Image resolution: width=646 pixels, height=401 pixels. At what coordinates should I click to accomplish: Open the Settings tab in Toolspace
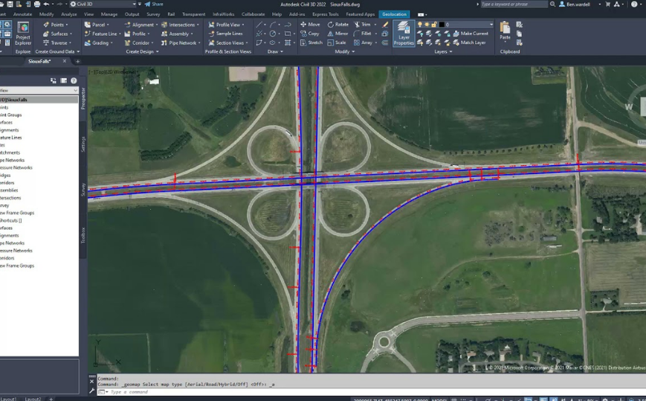[83, 144]
